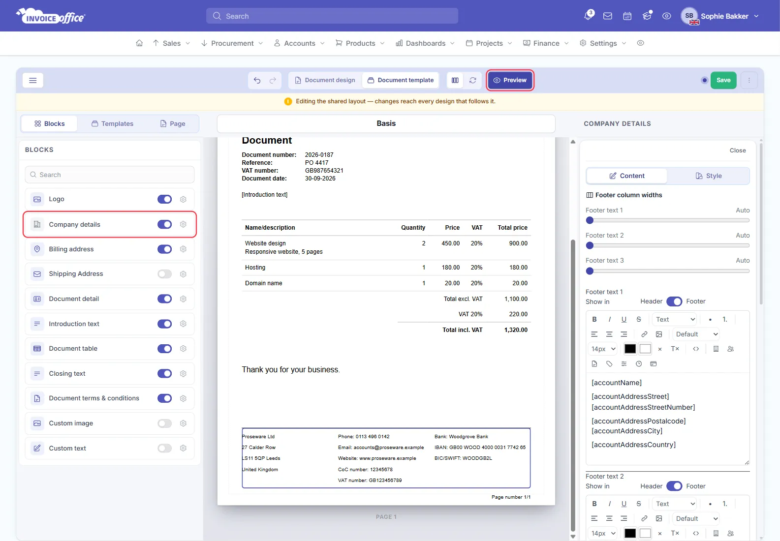Open the calendar icon in header
Screen dimensions: 780x541
(x=627, y=16)
